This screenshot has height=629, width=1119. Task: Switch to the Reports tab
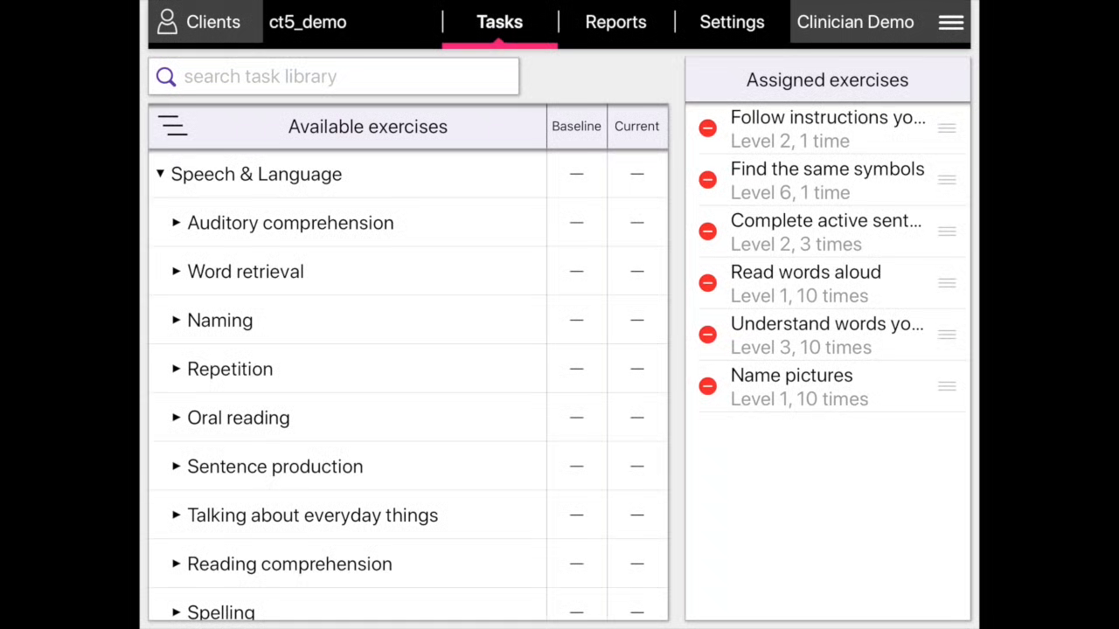(x=615, y=23)
